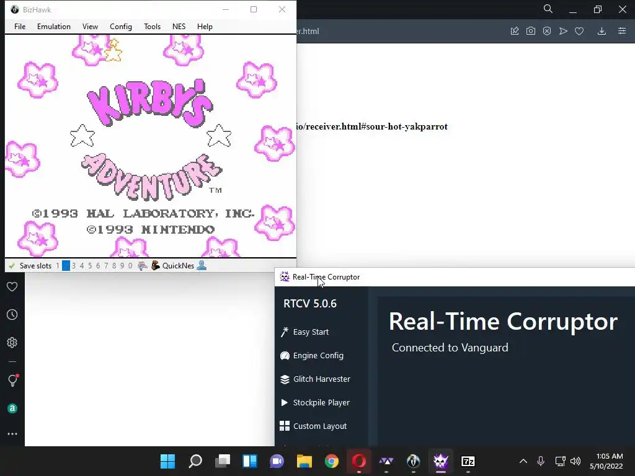Screen dimensions: 635x476
Task: Select save slot 3 in status bar
Action: pyautogui.click(x=74, y=266)
